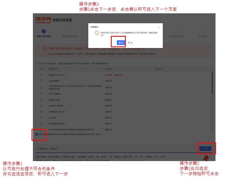Open the 钉钉 footer link
This screenshot has height=179, width=228.
coord(156,157)
